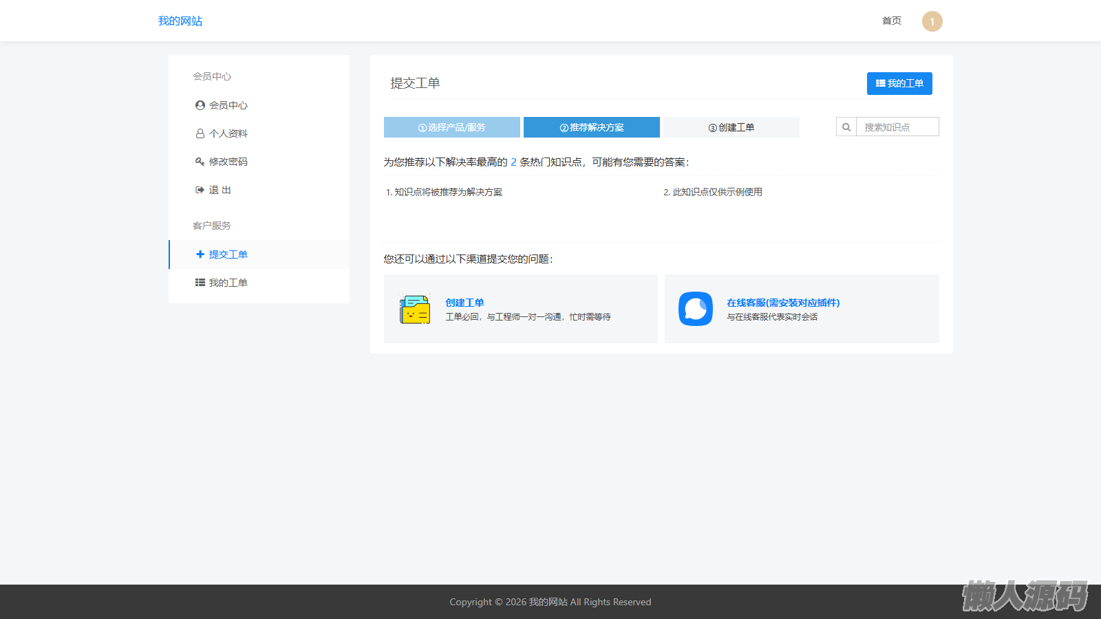
Task: Open the user avatar badge in header
Action: [932, 21]
